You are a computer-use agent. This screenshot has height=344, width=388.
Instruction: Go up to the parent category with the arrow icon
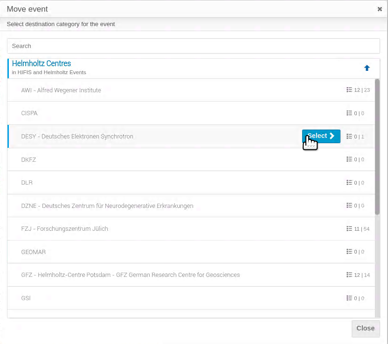coord(367,68)
